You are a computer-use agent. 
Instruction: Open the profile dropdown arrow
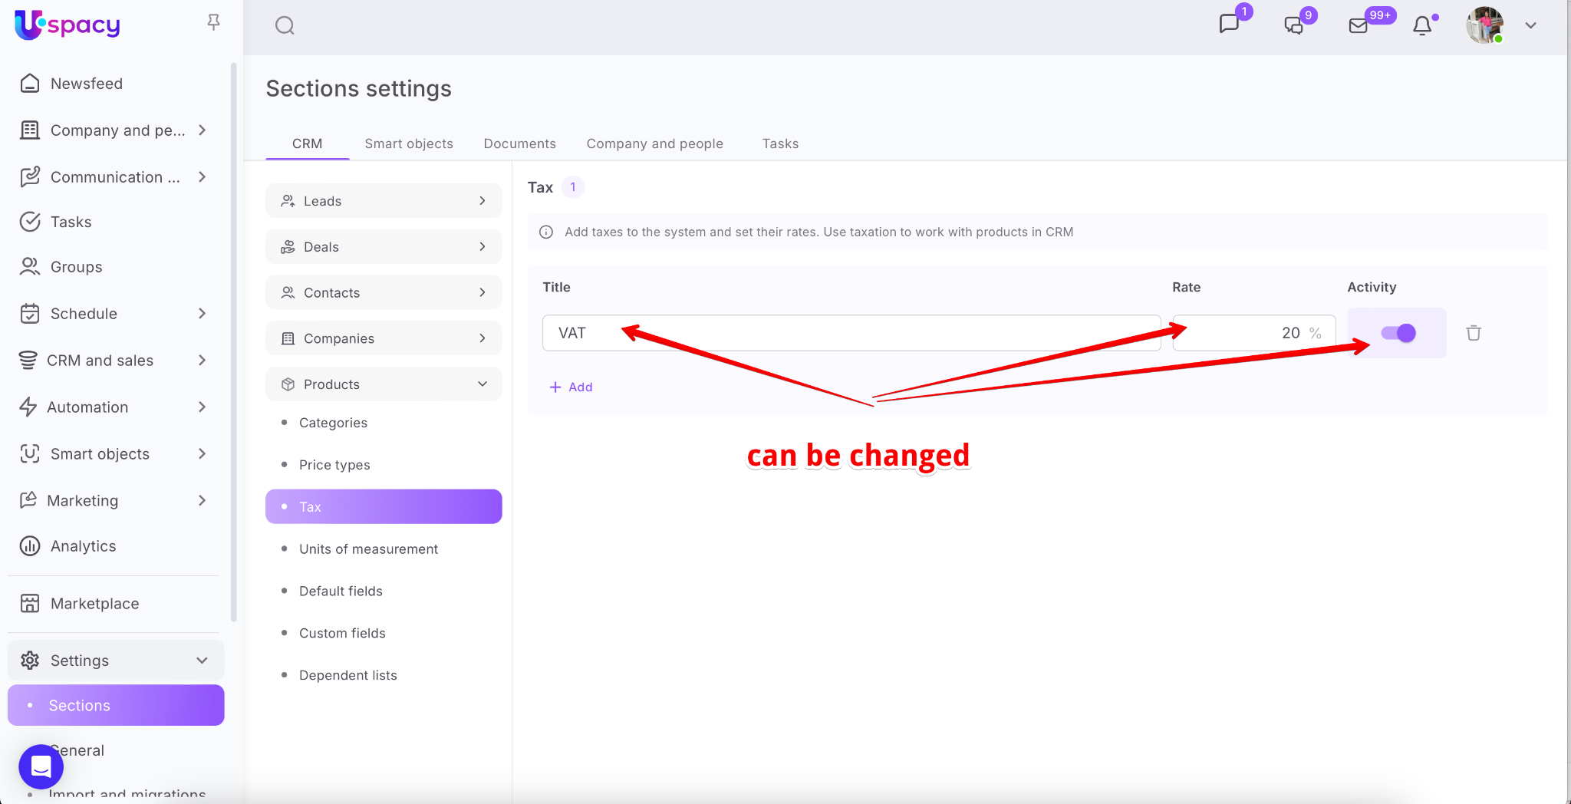pyautogui.click(x=1530, y=25)
